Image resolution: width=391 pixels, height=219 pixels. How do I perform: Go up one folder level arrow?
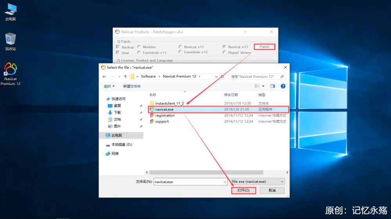click(x=126, y=76)
